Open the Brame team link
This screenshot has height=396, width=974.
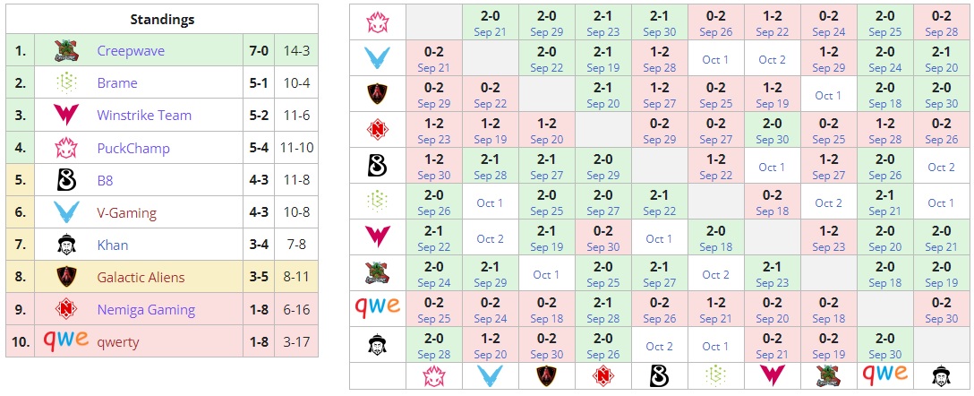coord(117,83)
